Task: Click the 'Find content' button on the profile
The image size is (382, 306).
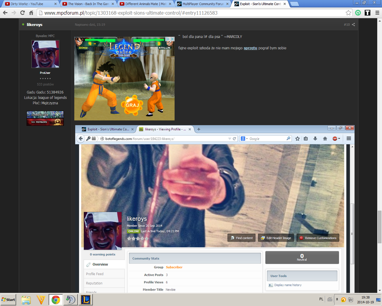Action: point(241,238)
